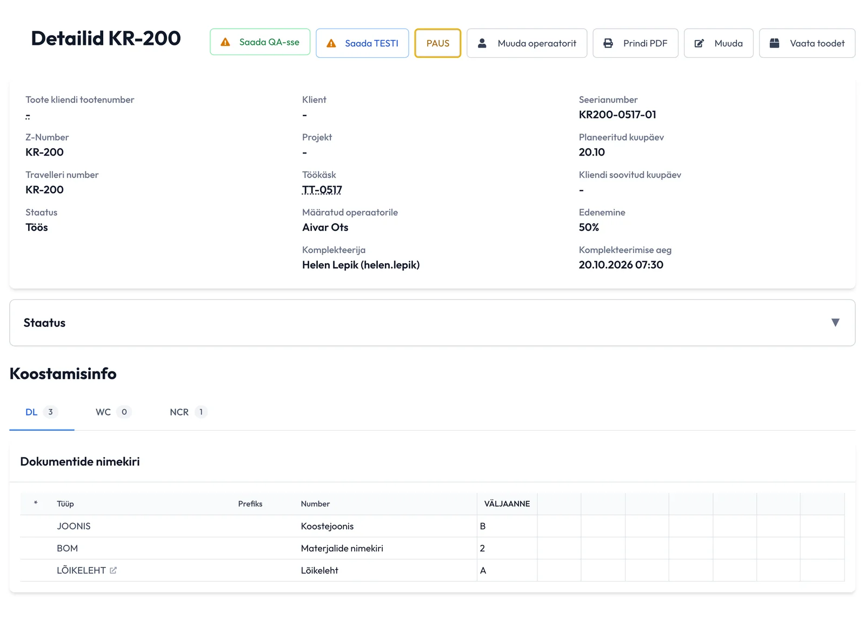Click the pencil edit icon on Muuda

tap(699, 43)
